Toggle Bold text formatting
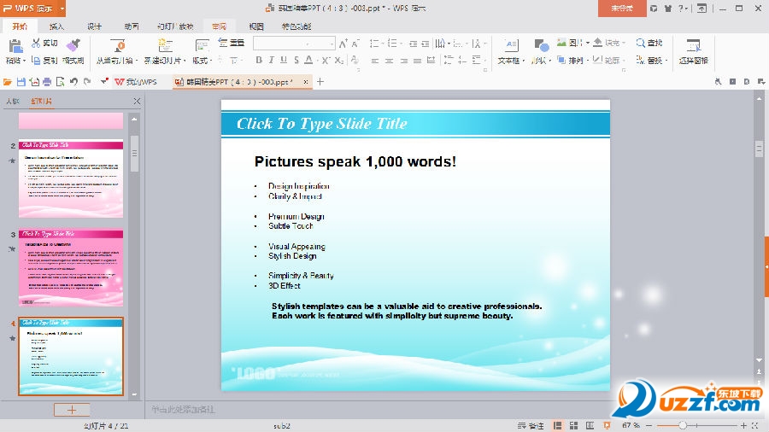 (x=259, y=61)
